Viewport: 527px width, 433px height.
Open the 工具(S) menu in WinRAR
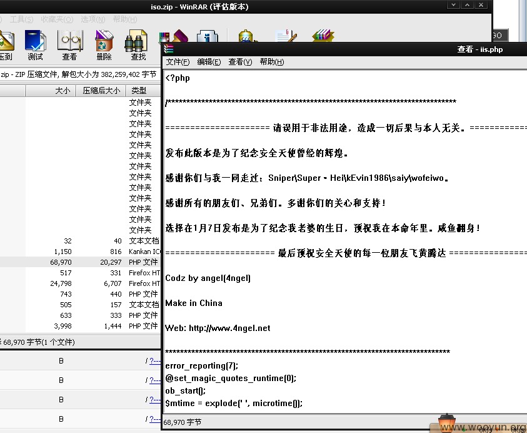click(x=21, y=19)
